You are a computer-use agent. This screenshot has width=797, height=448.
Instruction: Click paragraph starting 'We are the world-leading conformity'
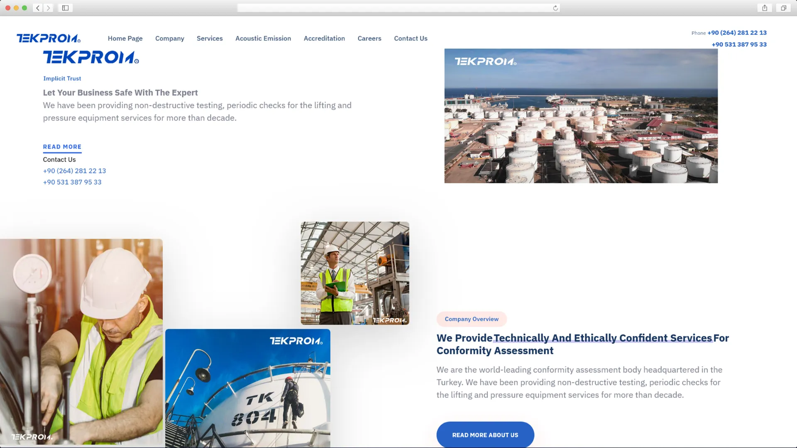[579, 382]
